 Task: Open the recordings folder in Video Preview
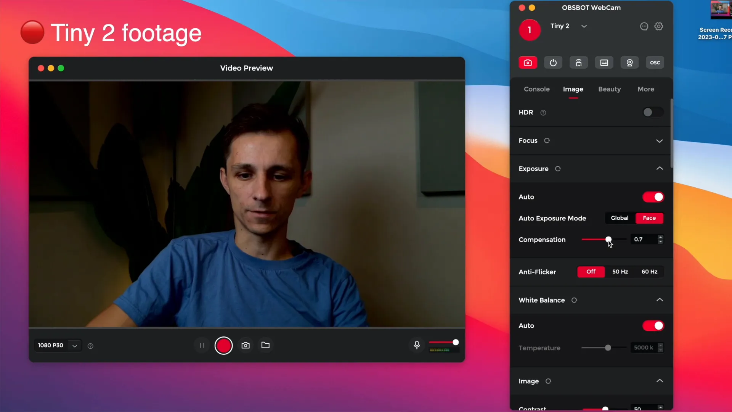pos(265,345)
